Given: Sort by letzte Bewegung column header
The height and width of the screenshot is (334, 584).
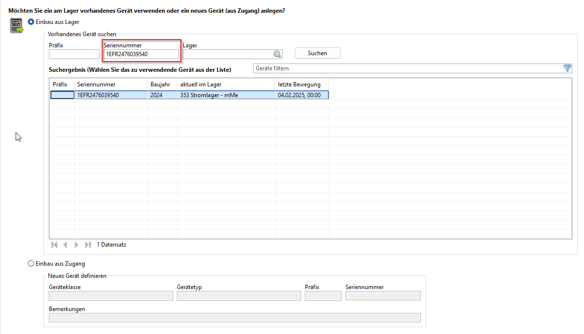Looking at the screenshot, I should [x=302, y=84].
